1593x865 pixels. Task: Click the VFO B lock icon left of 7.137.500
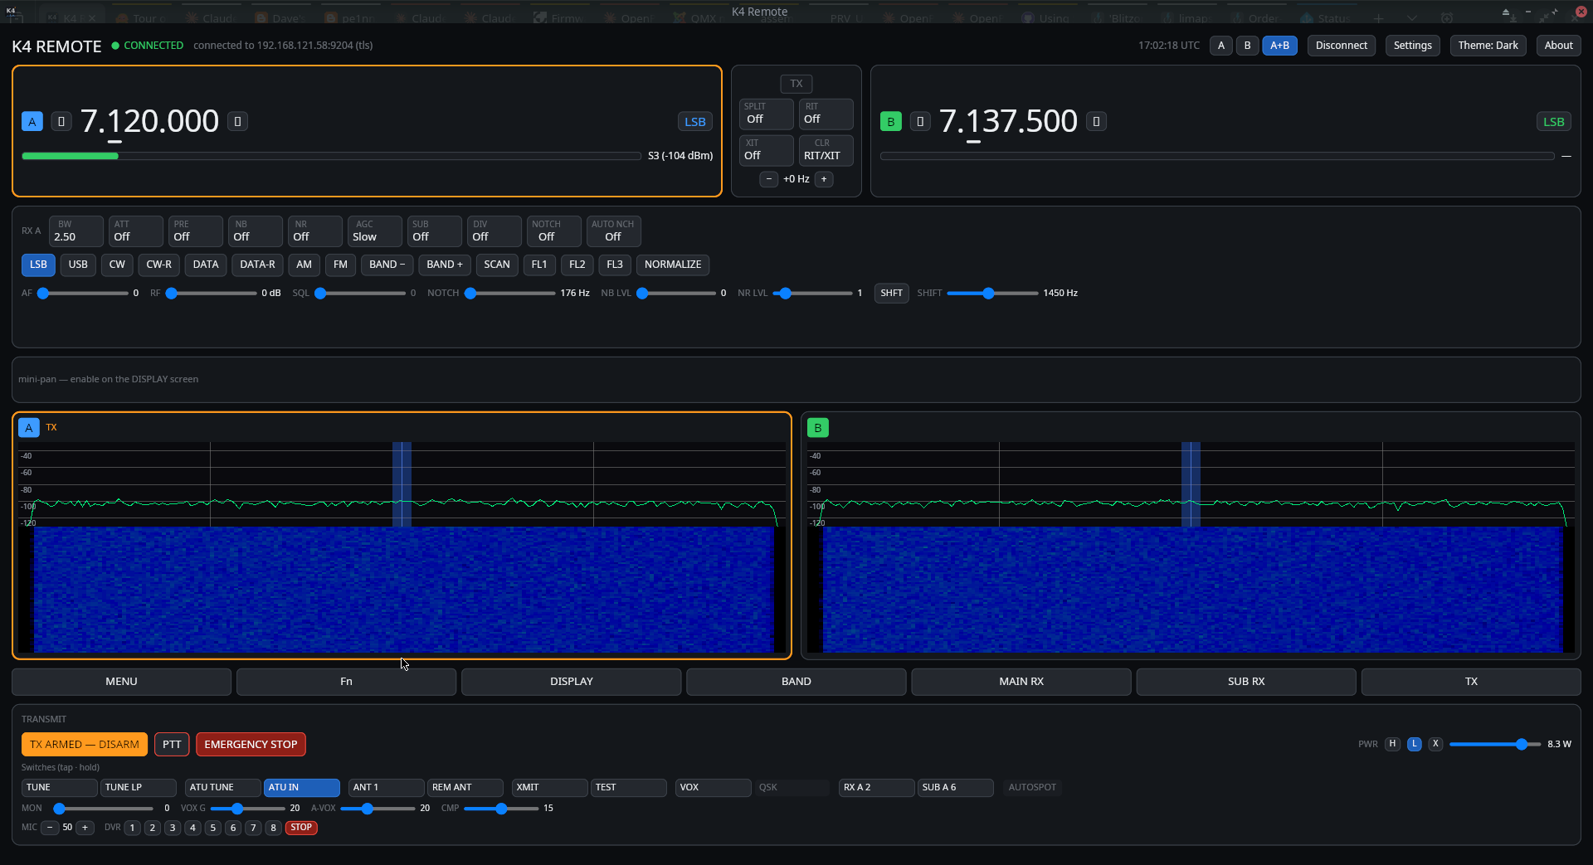pos(920,122)
